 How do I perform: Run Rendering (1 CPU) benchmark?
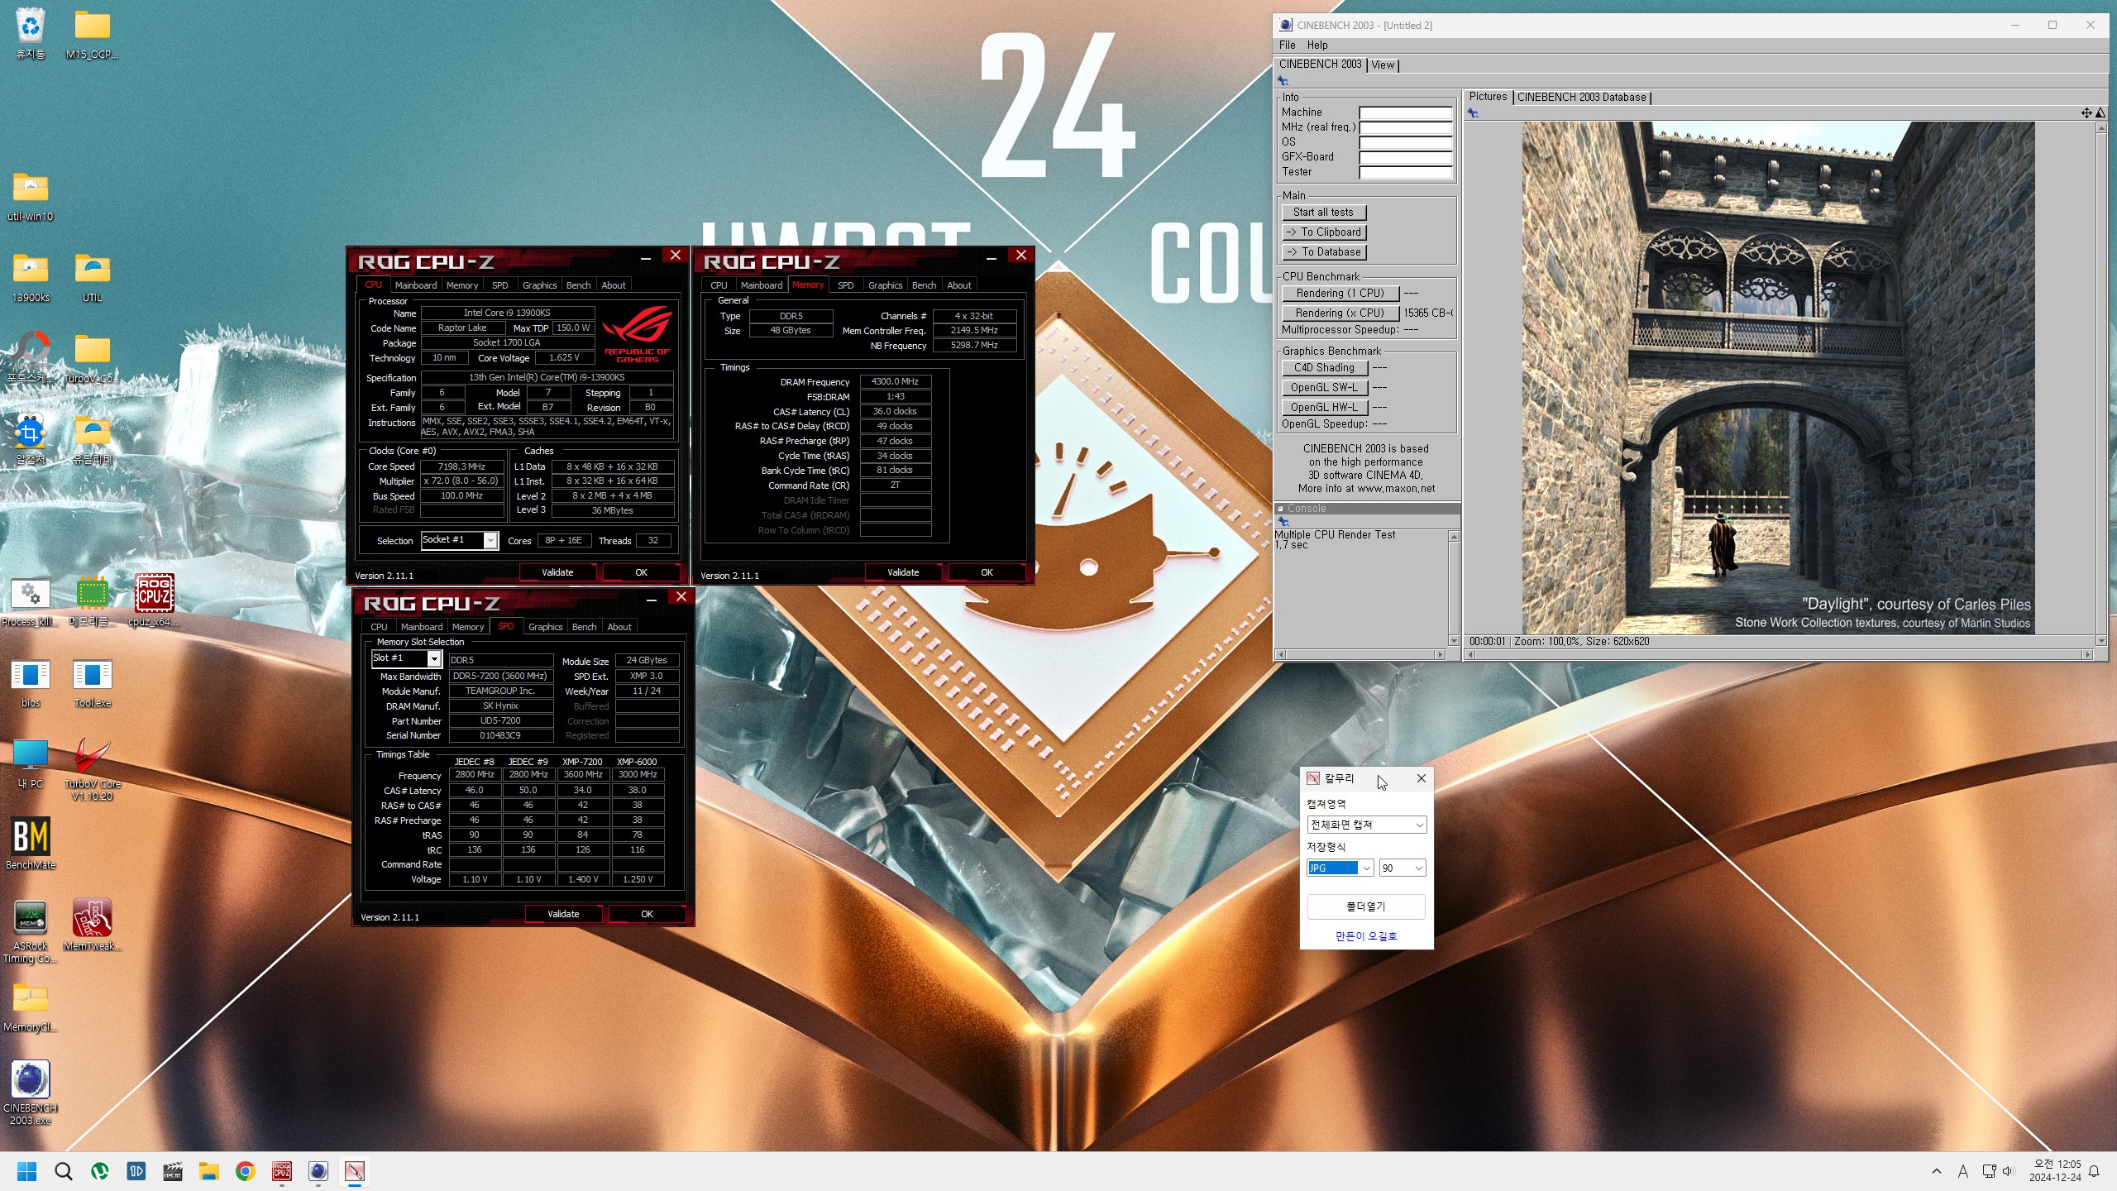pos(1340,294)
